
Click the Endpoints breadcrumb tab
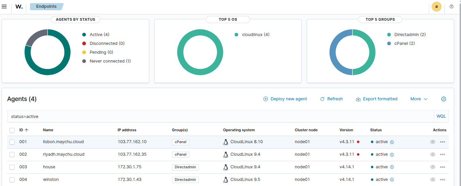46,6
